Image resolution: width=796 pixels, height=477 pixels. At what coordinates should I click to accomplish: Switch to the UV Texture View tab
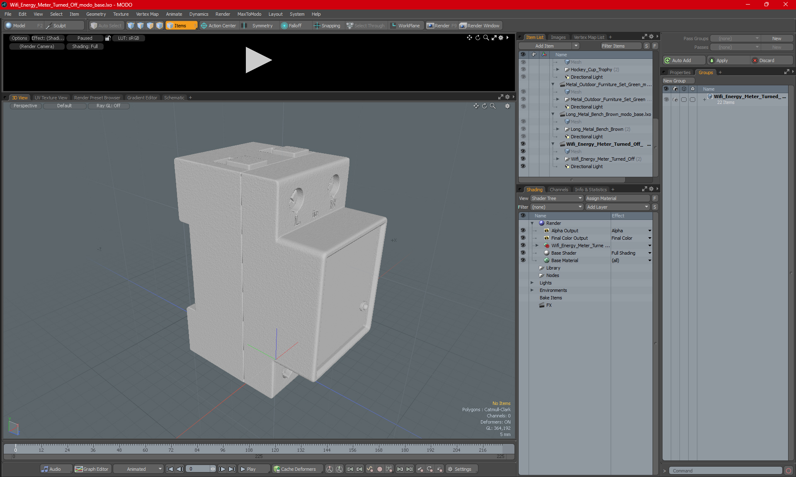pos(51,97)
